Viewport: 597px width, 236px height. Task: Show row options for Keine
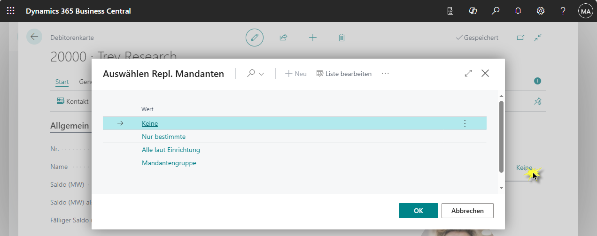click(x=465, y=123)
